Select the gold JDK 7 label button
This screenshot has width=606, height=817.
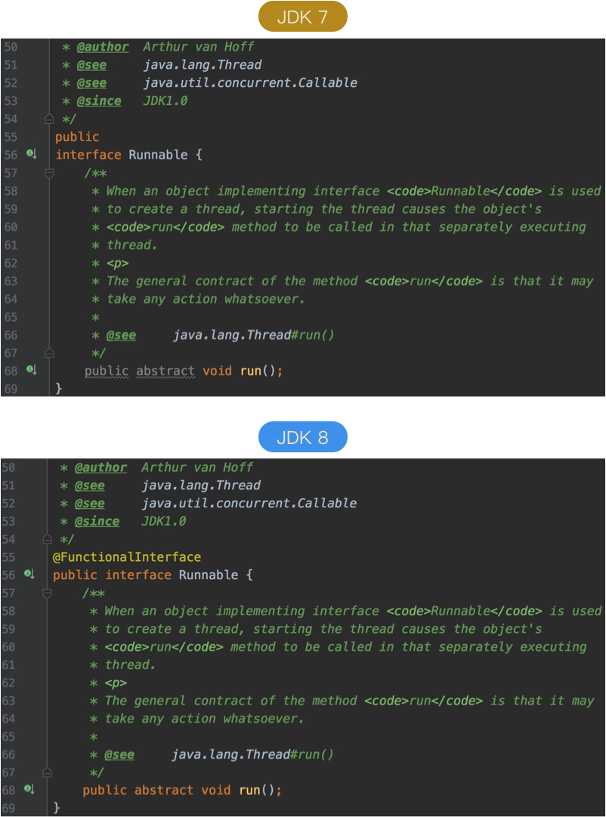(303, 17)
